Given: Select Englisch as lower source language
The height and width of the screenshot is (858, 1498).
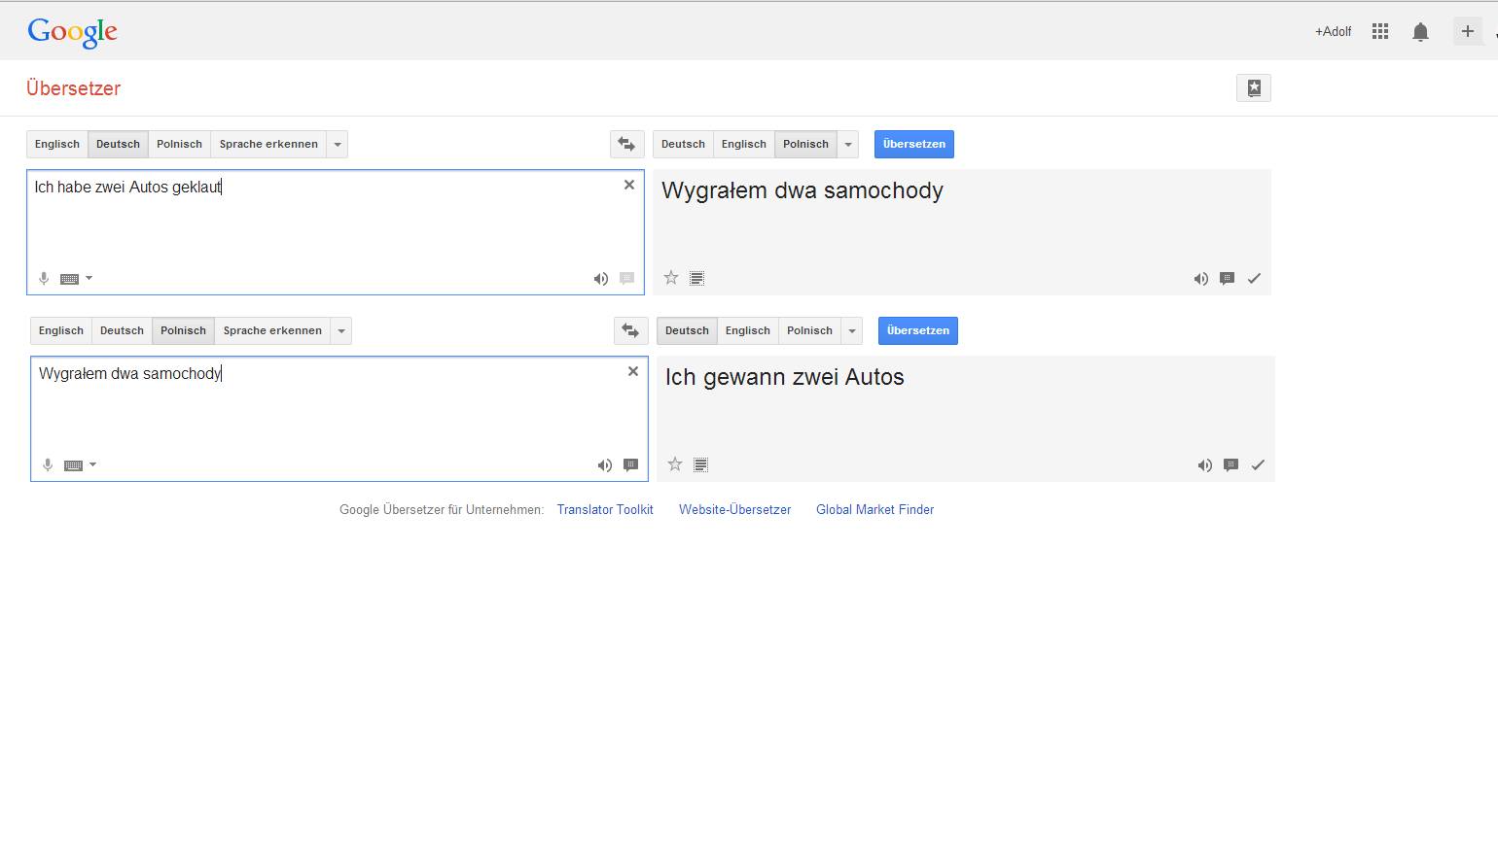Looking at the screenshot, I should click(61, 330).
